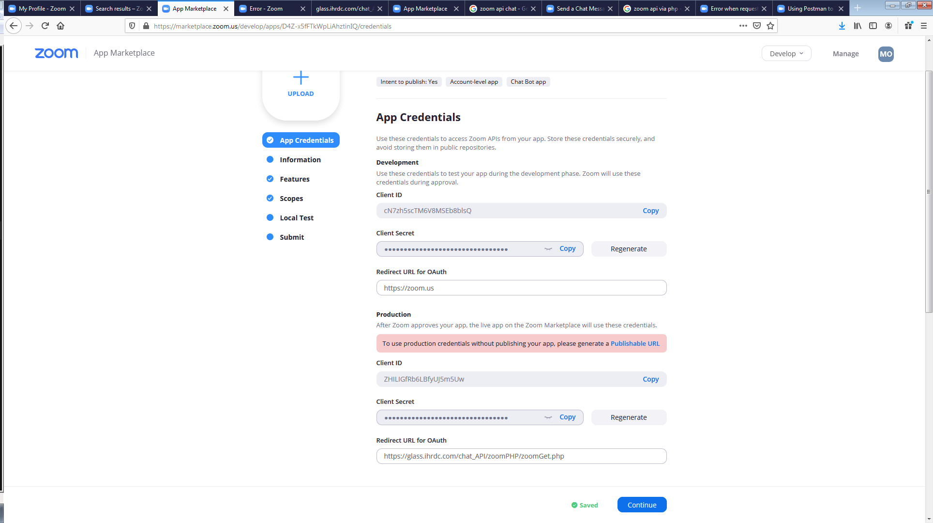Reveal the production client secret

548,417
